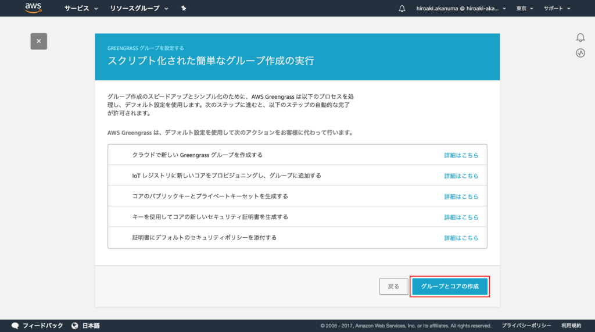
Task: Open 利用規約 link
Action: [571, 326]
